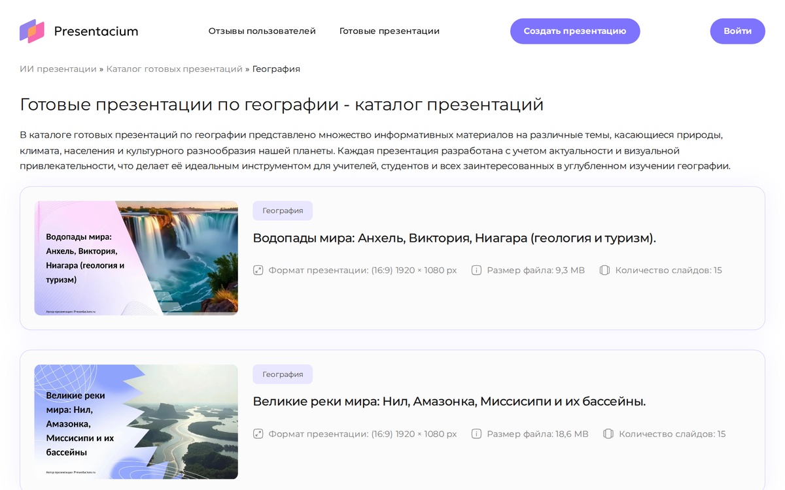Click slides count icon in Водопады card
Screen dimensions: 785x490
pos(605,270)
